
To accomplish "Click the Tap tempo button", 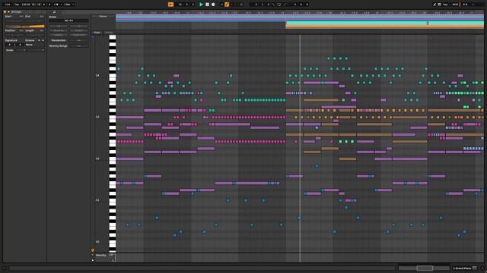I will [17, 5].
